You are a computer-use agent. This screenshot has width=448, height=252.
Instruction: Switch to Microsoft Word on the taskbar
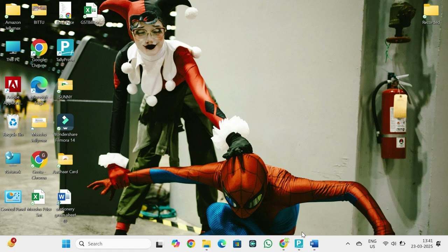[x=314, y=244]
